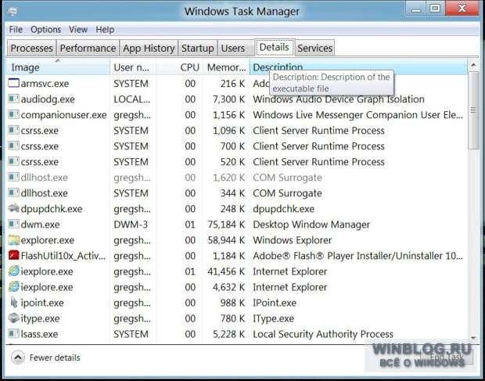
Task: Click the scrollbar up arrow
Action: [473, 65]
